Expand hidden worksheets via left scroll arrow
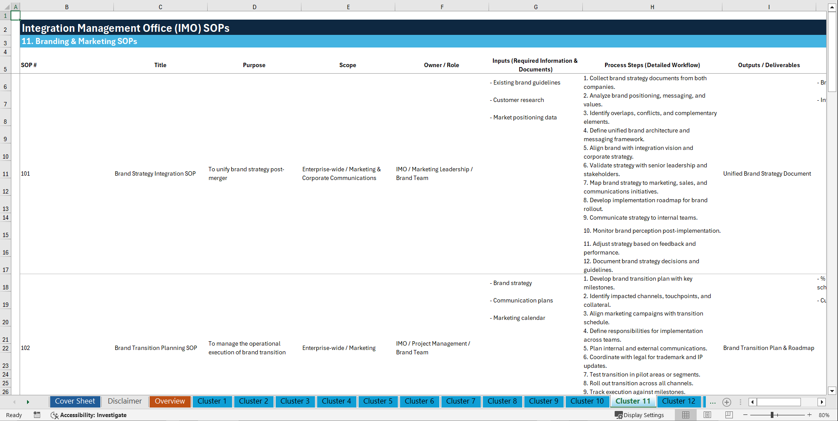The width and height of the screenshot is (838, 421). pyautogui.click(x=14, y=402)
